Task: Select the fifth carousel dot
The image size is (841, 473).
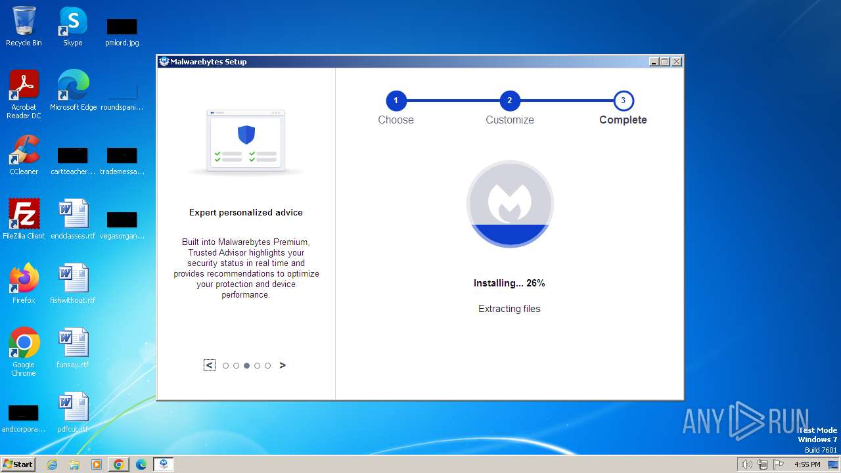Action: coord(267,366)
